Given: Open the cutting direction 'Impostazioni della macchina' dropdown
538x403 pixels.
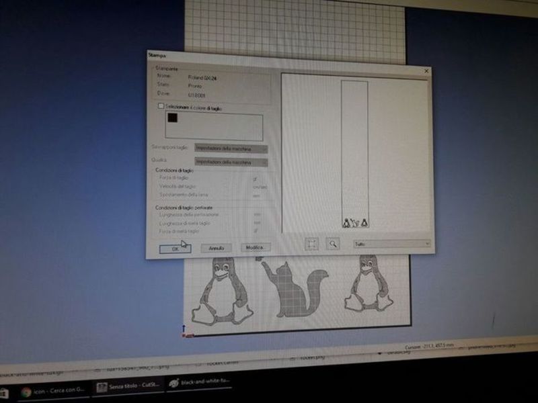Looking at the screenshot, I should tap(231, 148).
